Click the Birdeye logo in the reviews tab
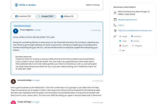The height and width of the screenshot is (104, 167). 62,16
